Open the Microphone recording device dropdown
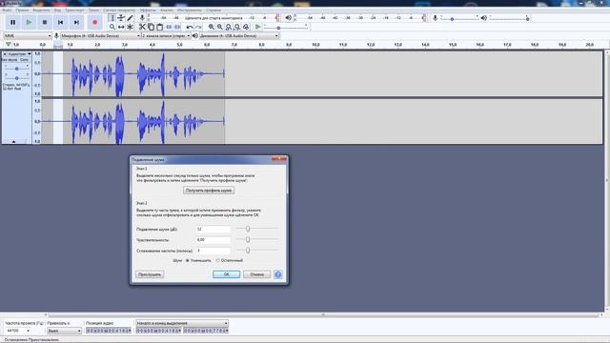This screenshot has width=610, height=343. (x=100, y=36)
